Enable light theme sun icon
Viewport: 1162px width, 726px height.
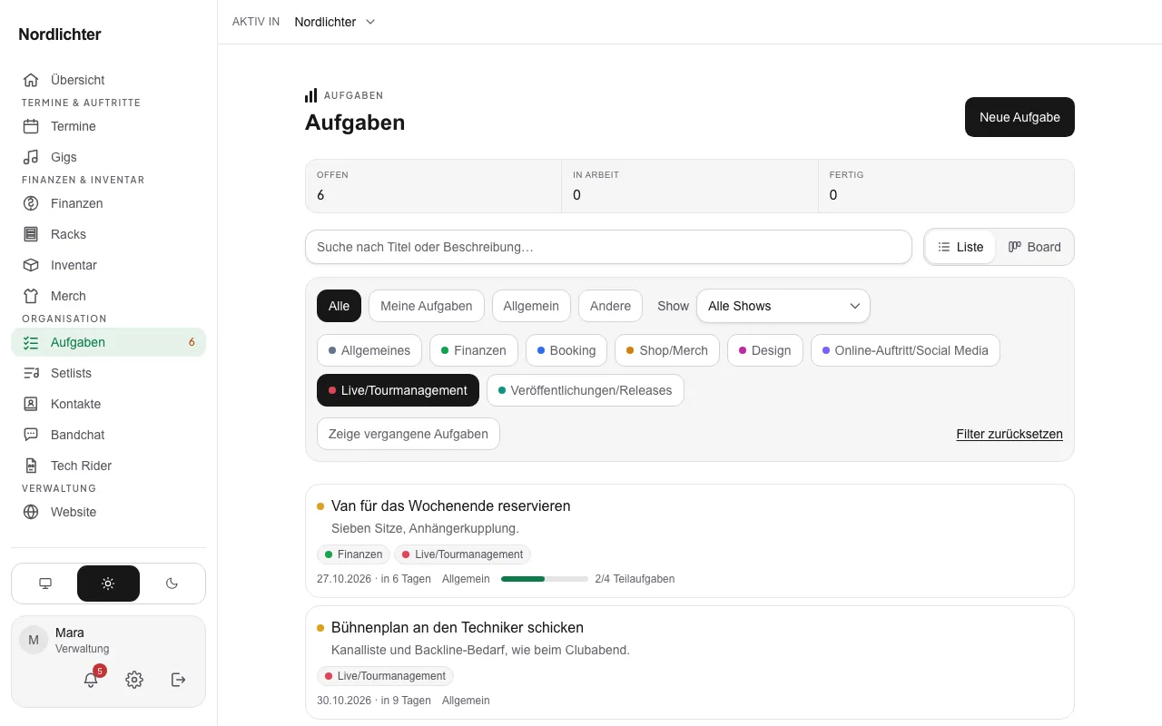[108, 584]
